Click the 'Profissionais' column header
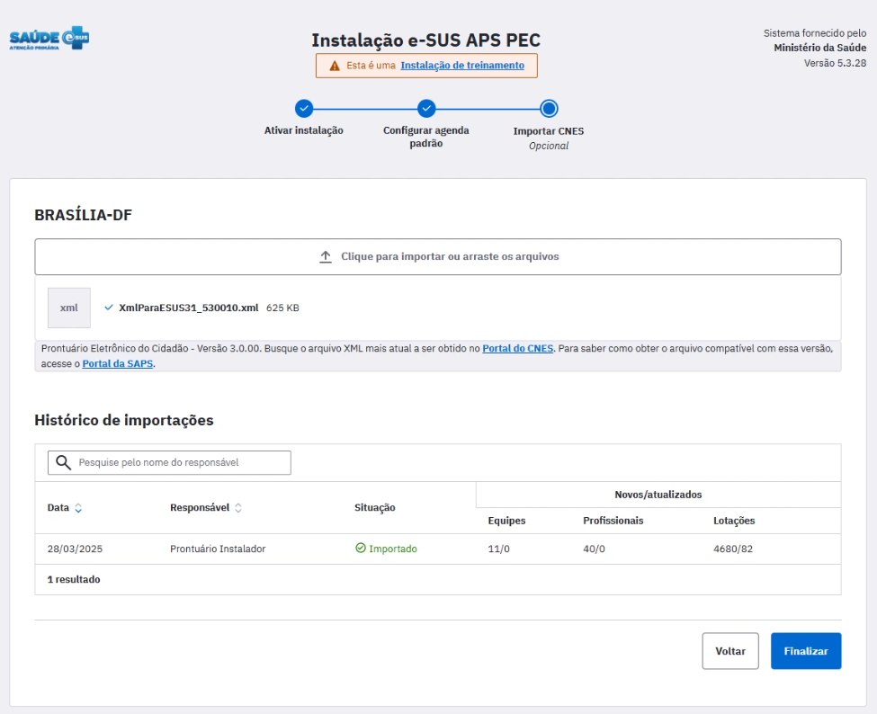877x714 pixels. click(613, 521)
